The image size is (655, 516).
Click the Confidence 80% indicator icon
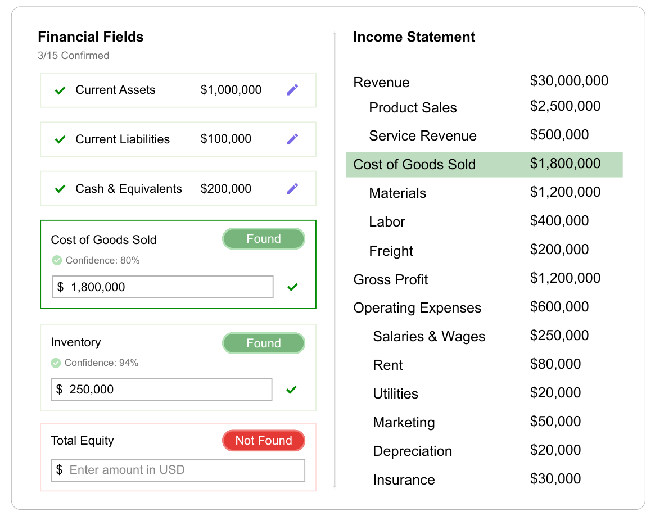(x=57, y=260)
